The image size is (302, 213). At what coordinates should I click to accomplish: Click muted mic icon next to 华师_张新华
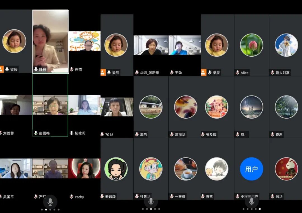click(137, 73)
